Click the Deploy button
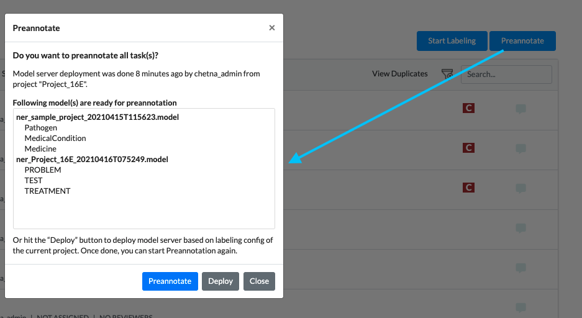The height and width of the screenshot is (318, 582). tap(221, 281)
